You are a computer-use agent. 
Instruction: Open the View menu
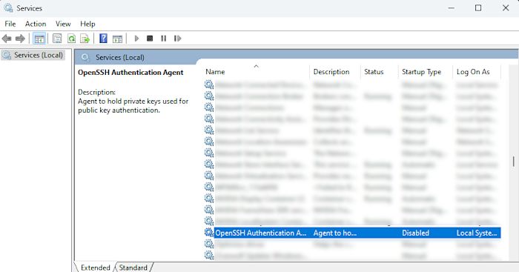pyautogui.click(x=63, y=24)
